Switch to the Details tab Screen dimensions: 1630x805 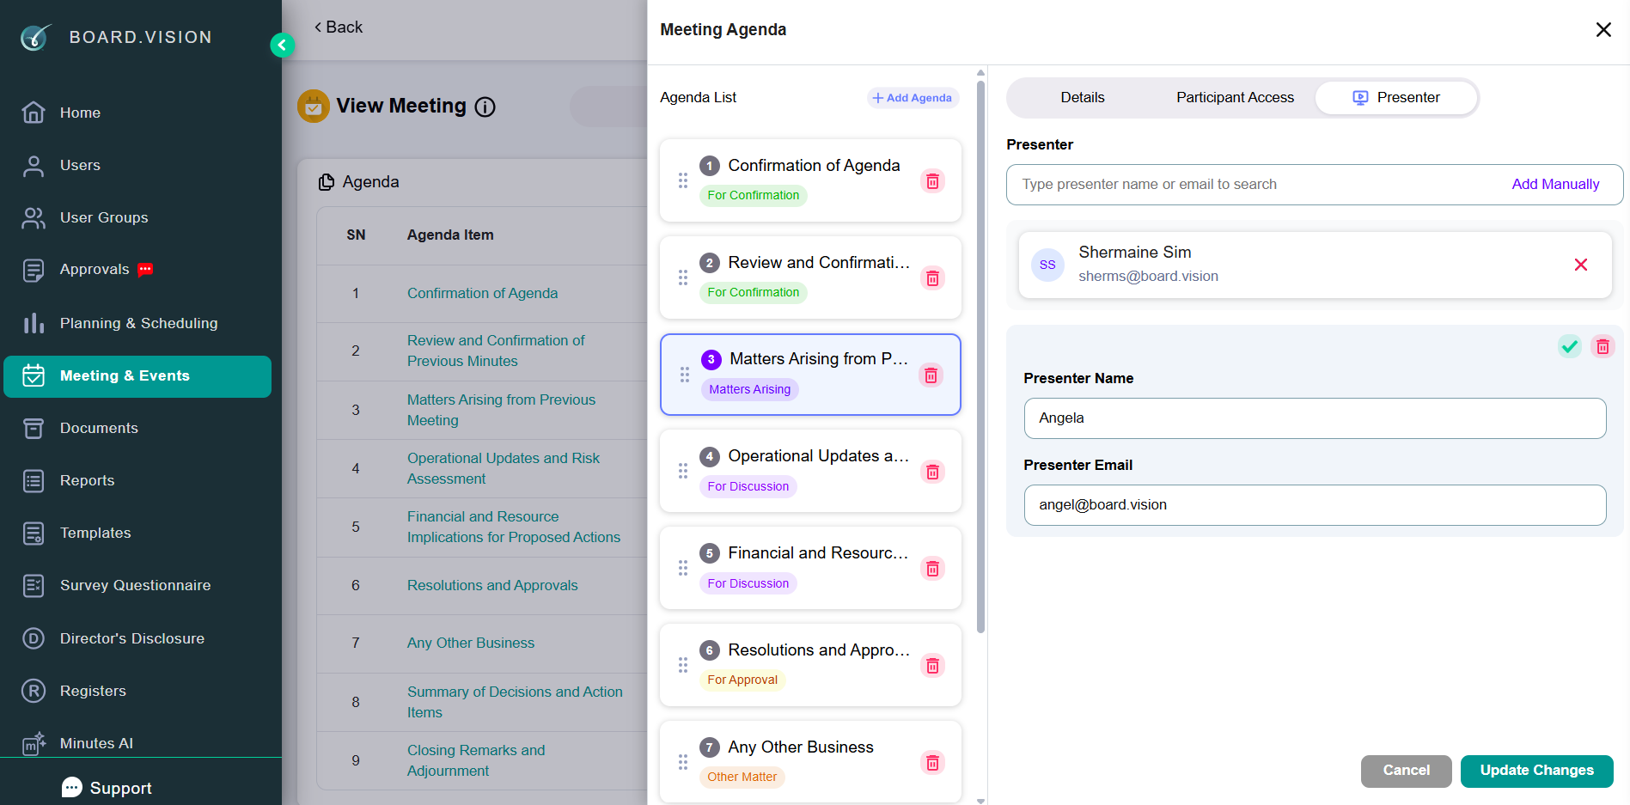click(1083, 98)
